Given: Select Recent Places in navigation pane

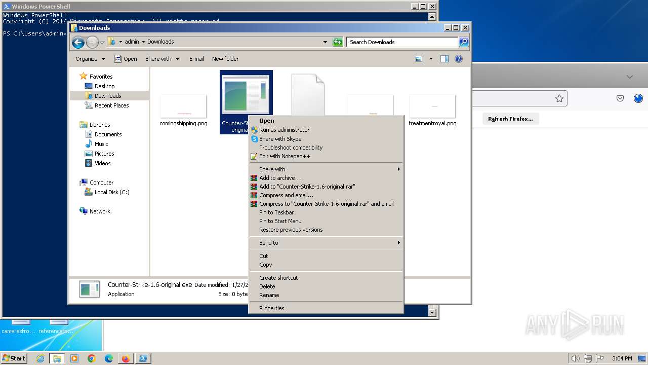Looking at the screenshot, I should point(111,105).
